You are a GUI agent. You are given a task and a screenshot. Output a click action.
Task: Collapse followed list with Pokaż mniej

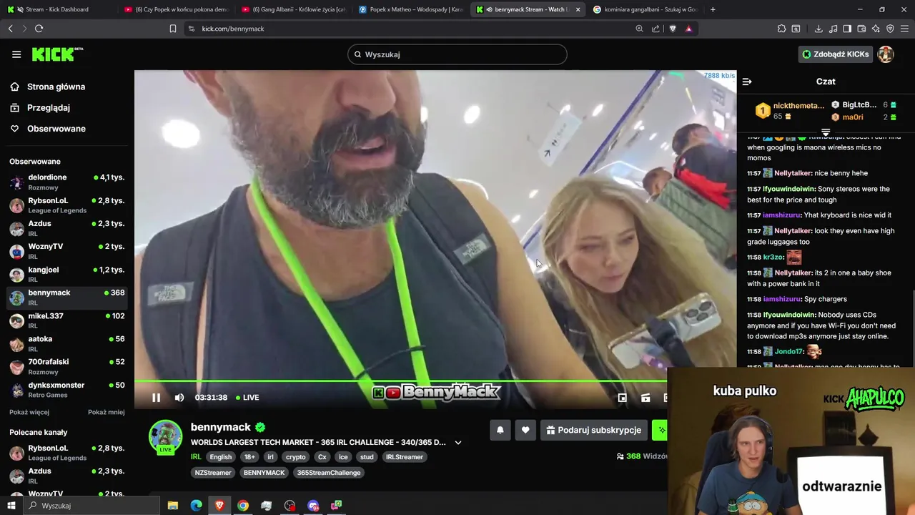click(x=106, y=412)
